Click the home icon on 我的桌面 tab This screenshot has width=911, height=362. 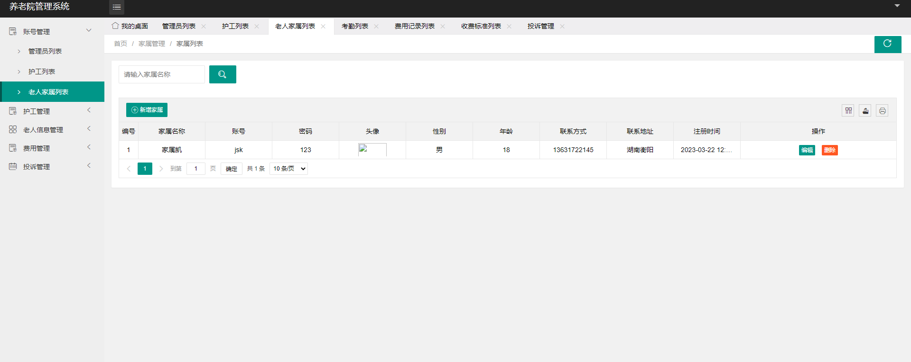[115, 26]
